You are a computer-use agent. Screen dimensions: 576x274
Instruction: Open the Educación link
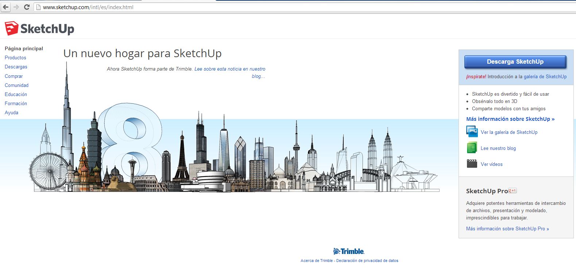click(16, 94)
